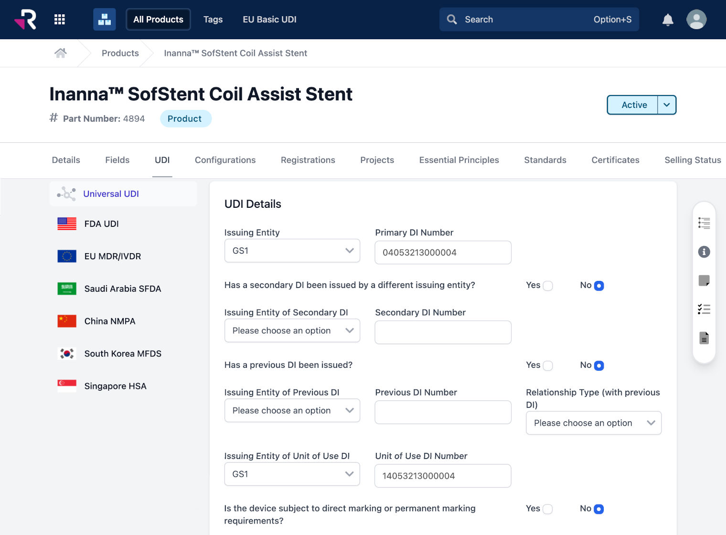Switch to the Configurations tab
This screenshot has height=535, width=726.
pos(225,160)
